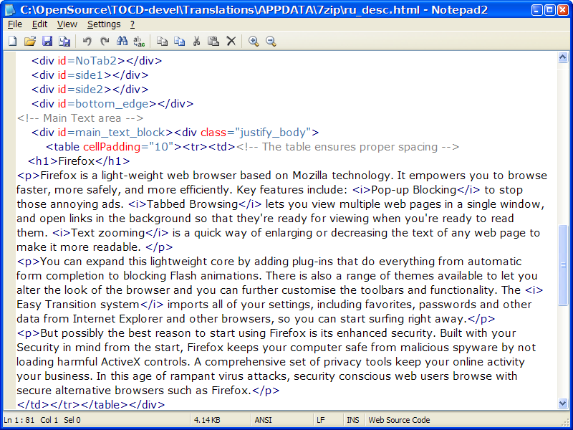Open the Replace text tool
This screenshot has width=573, height=430.
[x=139, y=41]
